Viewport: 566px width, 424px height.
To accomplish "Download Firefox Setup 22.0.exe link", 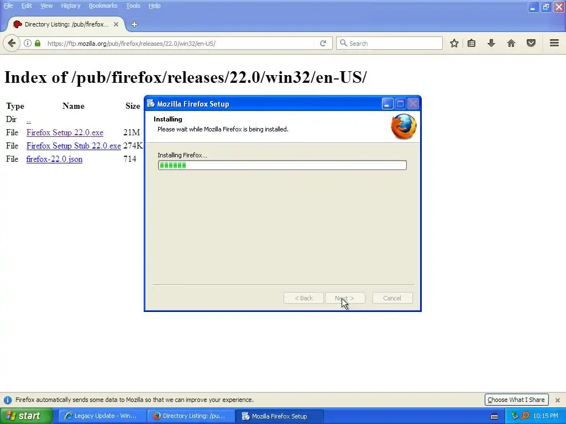I will tap(65, 132).
